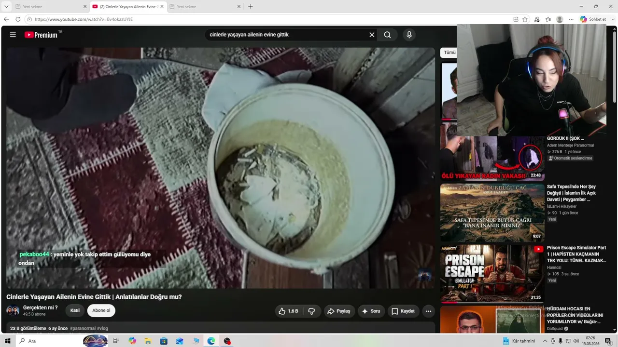The height and width of the screenshot is (347, 618).
Task: Click the #vlog hashtag
Action: pos(102,328)
